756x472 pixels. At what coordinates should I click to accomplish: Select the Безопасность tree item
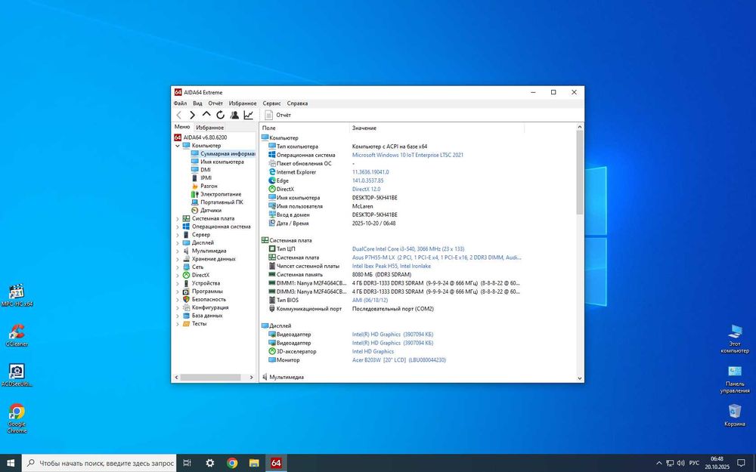209,300
